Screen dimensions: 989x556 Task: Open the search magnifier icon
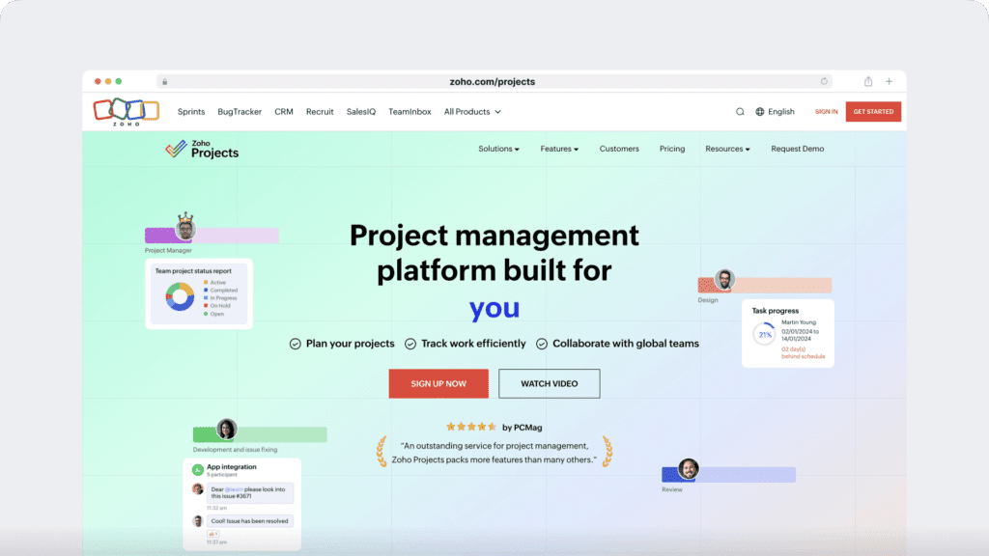tap(739, 111)
